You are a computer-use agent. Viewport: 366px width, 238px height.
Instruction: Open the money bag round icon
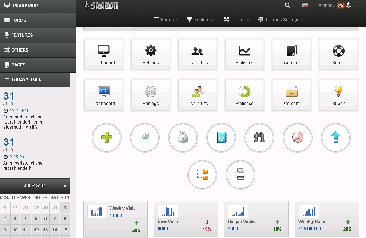point(183,138)
